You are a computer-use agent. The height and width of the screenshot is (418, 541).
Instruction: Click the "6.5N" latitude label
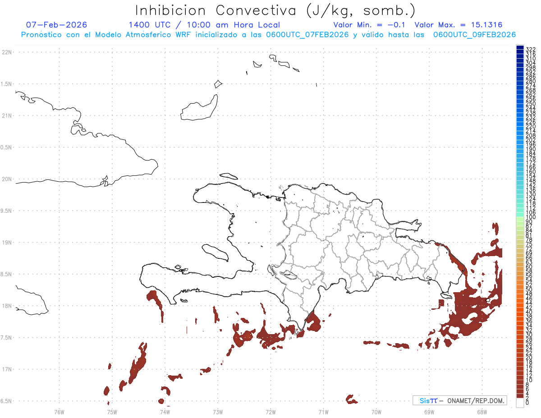(6, 401)
